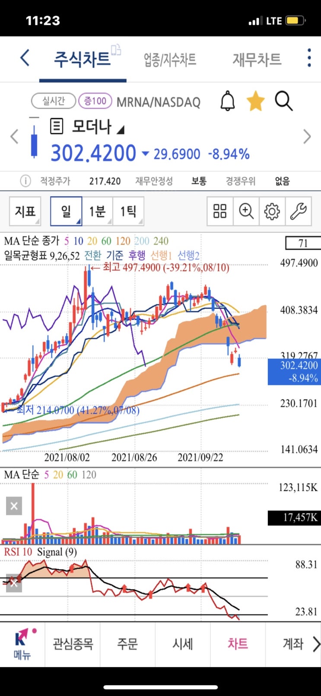
Task: Tap the 123,115K volume axis value
Action: [x=298, y=487]
